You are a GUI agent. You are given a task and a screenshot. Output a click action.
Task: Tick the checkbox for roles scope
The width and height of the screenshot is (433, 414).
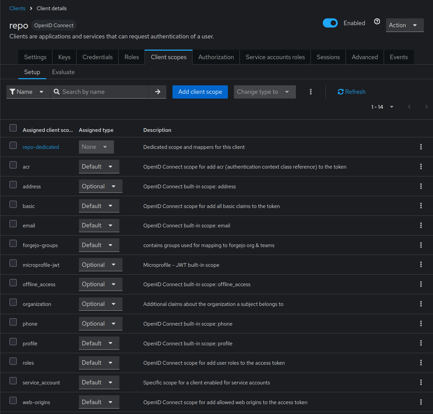(x=13, y=361)
